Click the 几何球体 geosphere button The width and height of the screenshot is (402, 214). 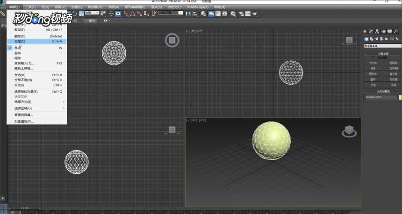click(x=393, y=68)
